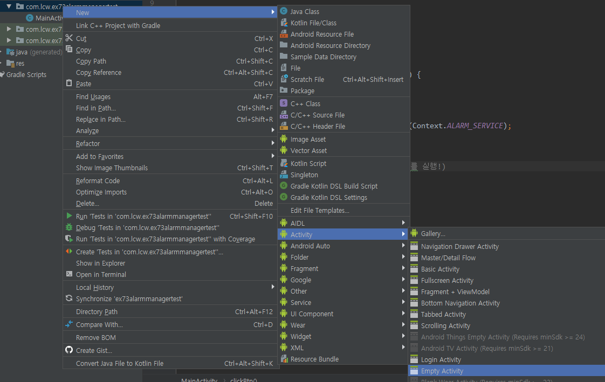Click the Compare With arrows icon
Screen dimensions: 605x382
point(69,324)
